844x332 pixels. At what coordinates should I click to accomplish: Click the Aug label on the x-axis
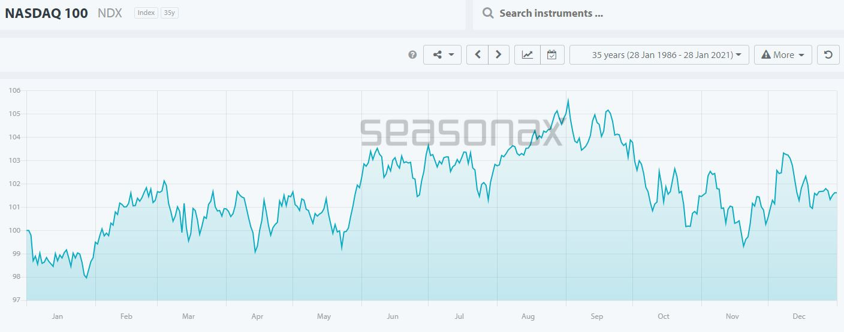[x=528, y=316]
